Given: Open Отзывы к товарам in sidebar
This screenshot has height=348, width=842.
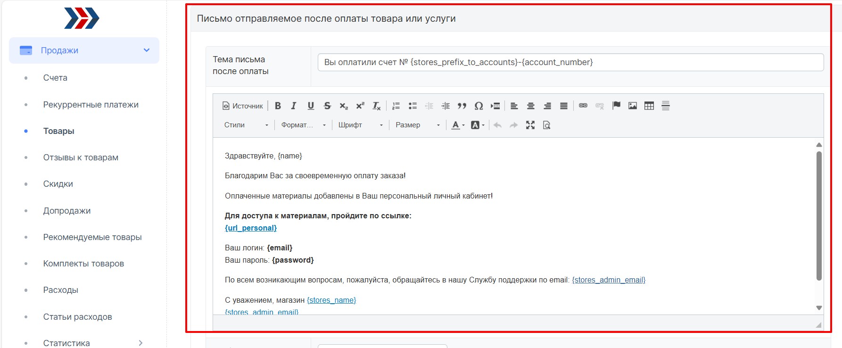Looking at the screenshot, I should [x=81, y=157].
